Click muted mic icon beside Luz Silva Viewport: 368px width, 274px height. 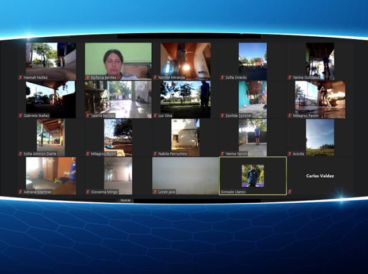pyautogui.click(x=155, y=115)
